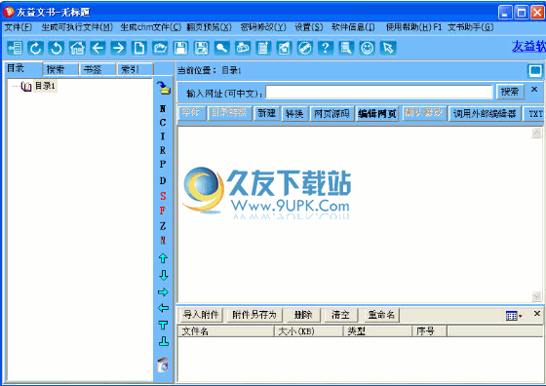Screen dimensions: 546x386
Task: Click 编辑网页 button
Action: click(x=377, y=113)
